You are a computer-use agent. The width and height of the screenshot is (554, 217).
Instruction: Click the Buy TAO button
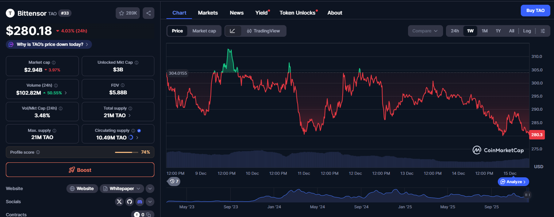click(x=535, y=11)
